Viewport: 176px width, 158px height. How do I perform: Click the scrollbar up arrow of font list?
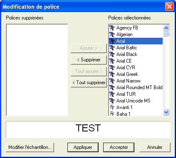(x=166, y=28)
